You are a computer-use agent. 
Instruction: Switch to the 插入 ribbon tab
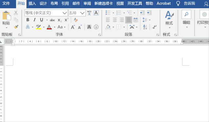(x=32, y=4)
